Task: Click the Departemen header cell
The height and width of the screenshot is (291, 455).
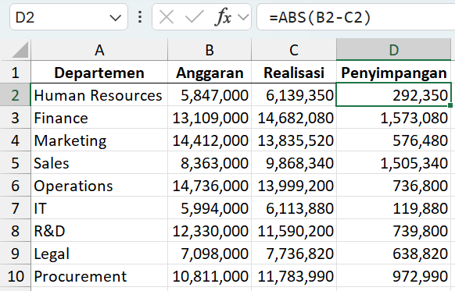Action: (99, 72)
